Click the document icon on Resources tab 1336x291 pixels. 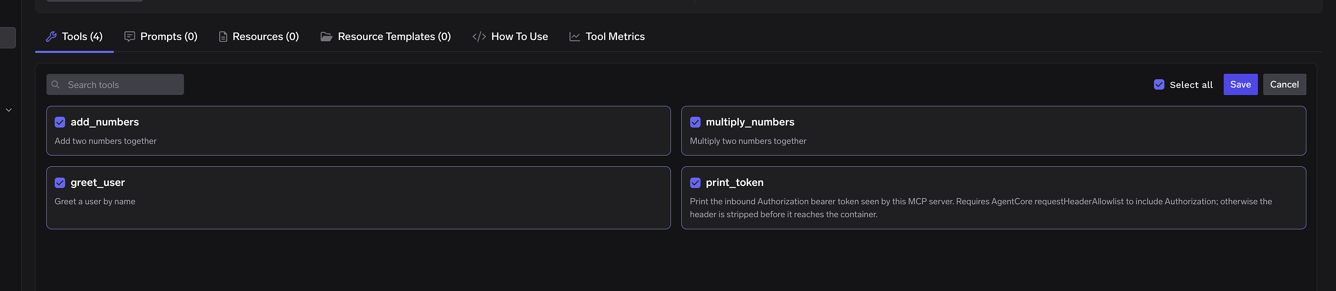click(223, 37)
